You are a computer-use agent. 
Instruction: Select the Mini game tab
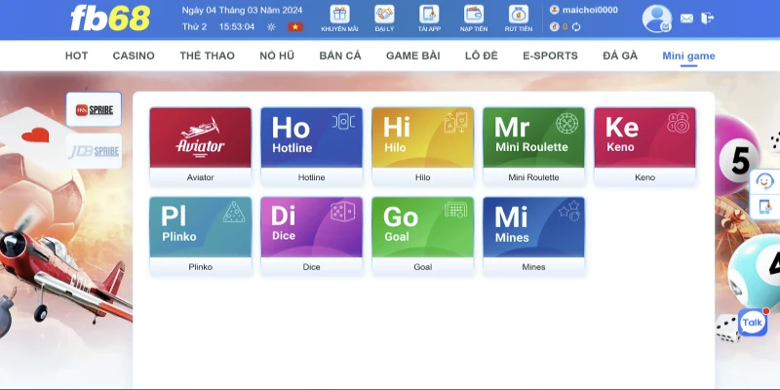click(688, 56)
